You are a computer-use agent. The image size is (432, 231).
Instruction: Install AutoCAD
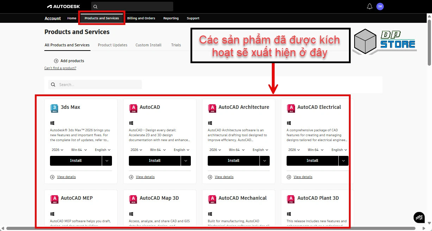point(155,161)
